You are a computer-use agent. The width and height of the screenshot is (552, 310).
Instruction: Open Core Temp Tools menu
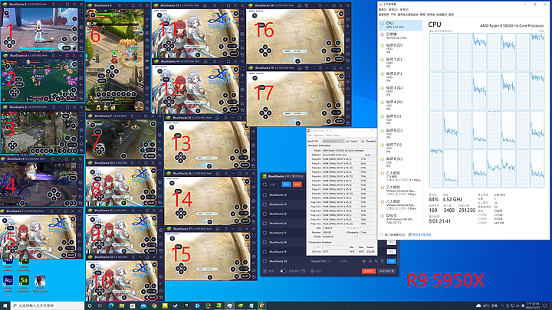pyautogui.click(x=328, y=135)
